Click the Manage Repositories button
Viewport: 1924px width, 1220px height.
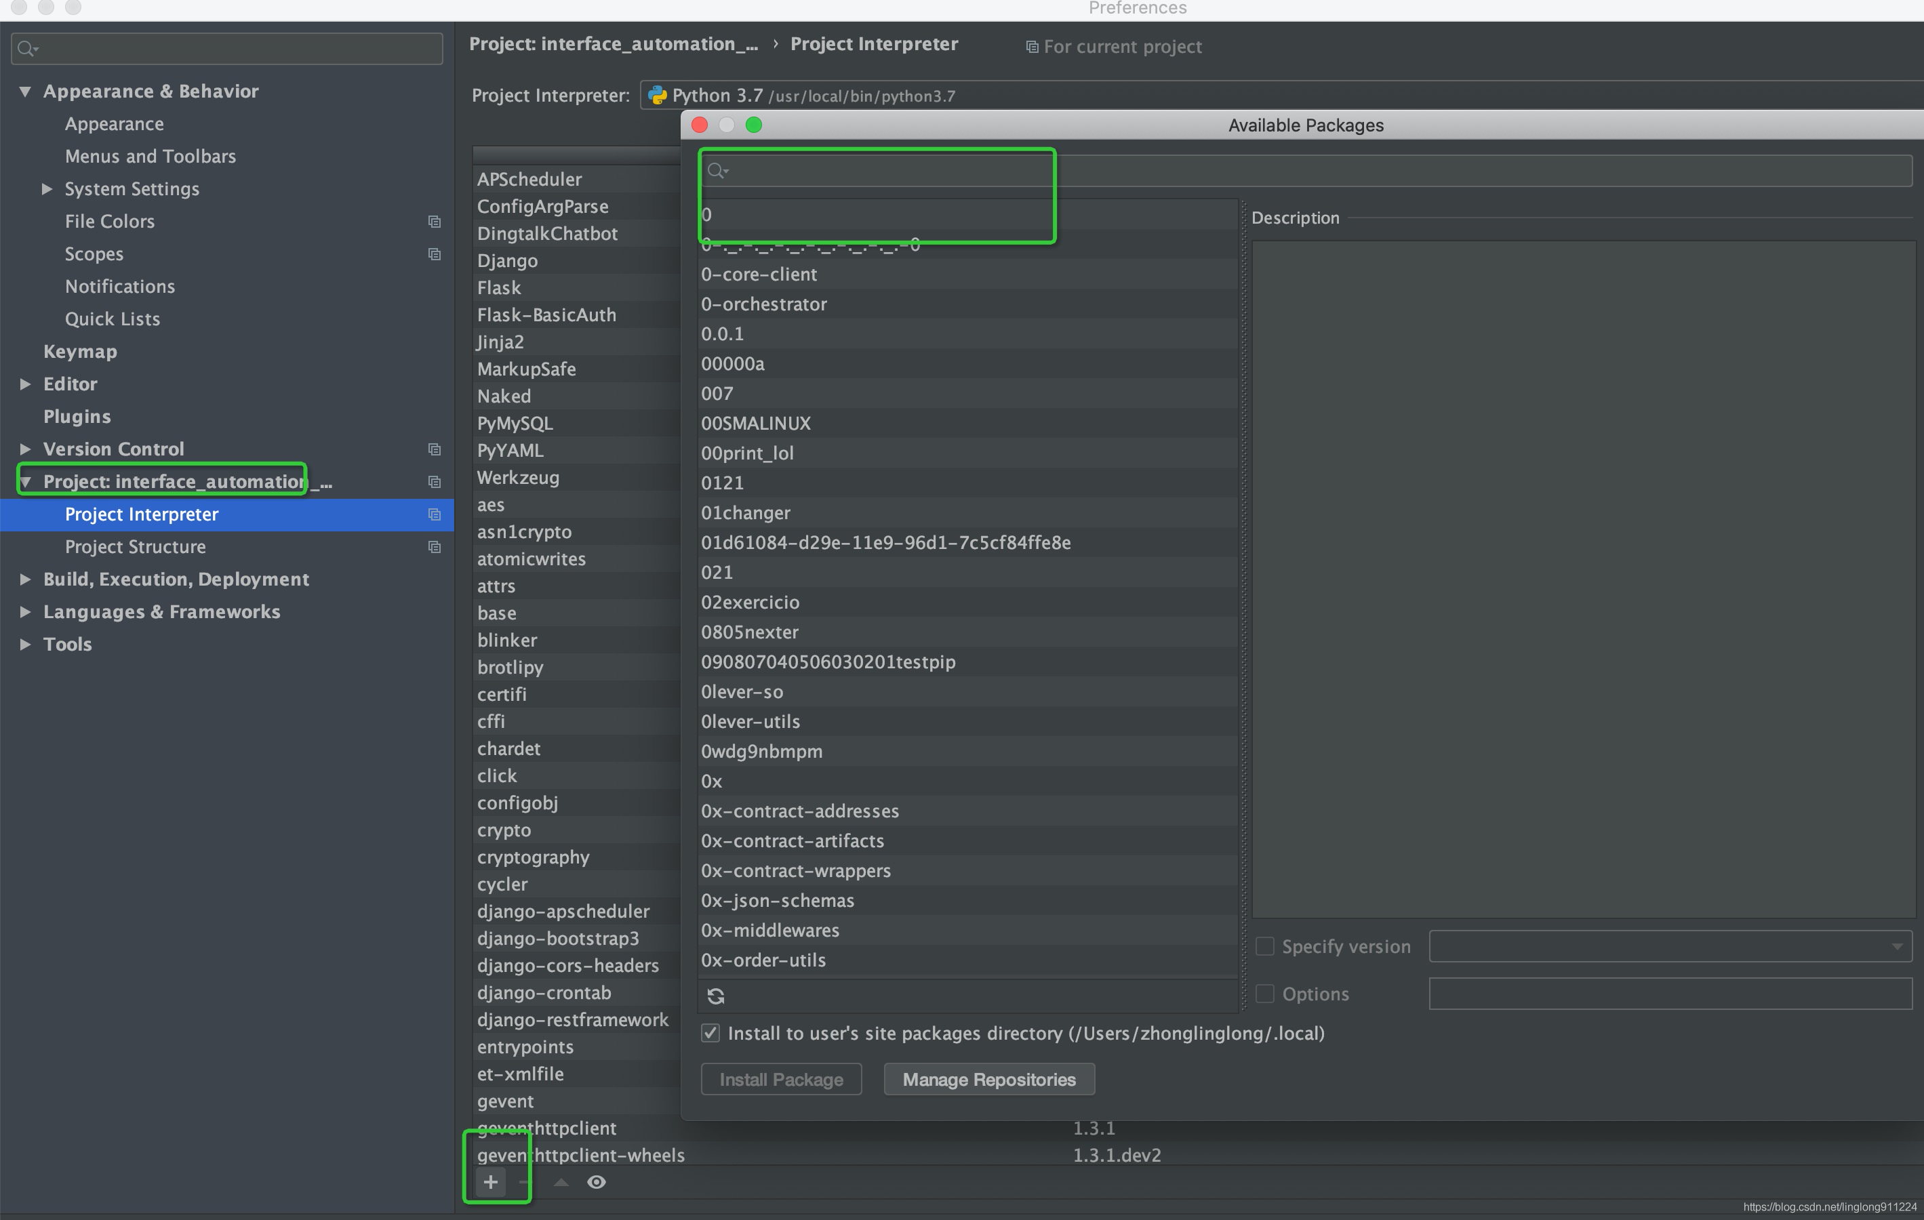988,1078
